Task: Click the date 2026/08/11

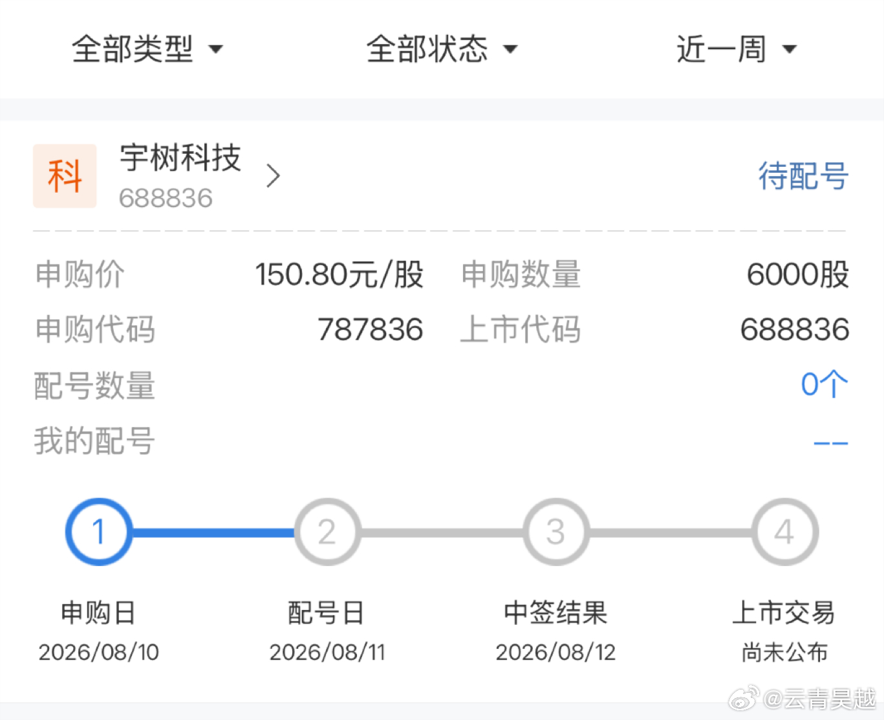Action: [327, 652]
